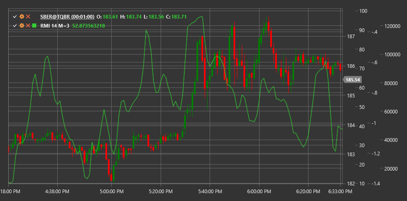Open the SBER@TQBR (00:01:00) underlined label
The width and height of the screenshot is (407, 201).
pos(67,17)
